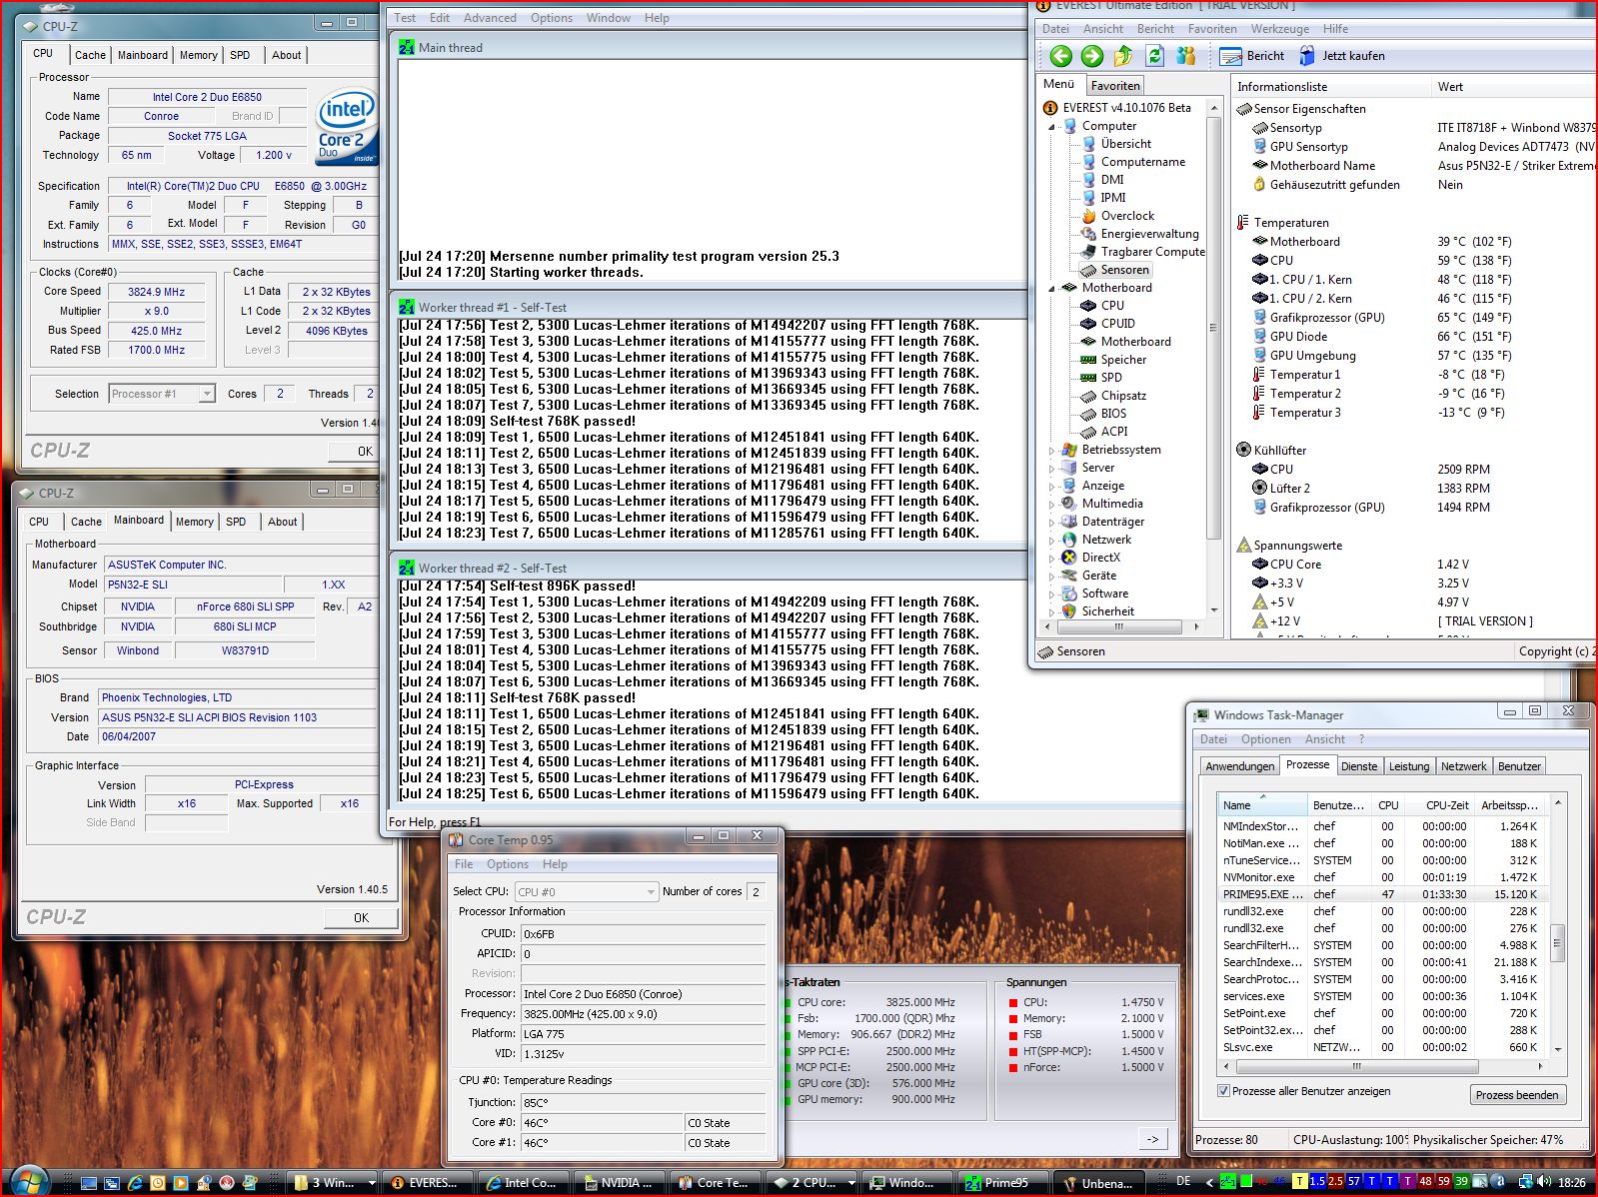Screen dimensions: 1598x1197
Task: Expand the Betriebssystem node in EVEREST tree
Action: coord(1052,451)
